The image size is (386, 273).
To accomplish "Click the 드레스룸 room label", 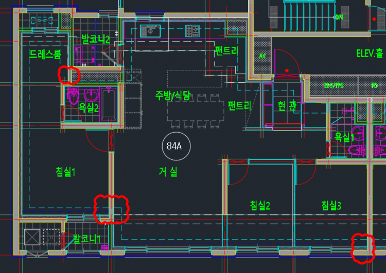I will (x=45, y=54).
